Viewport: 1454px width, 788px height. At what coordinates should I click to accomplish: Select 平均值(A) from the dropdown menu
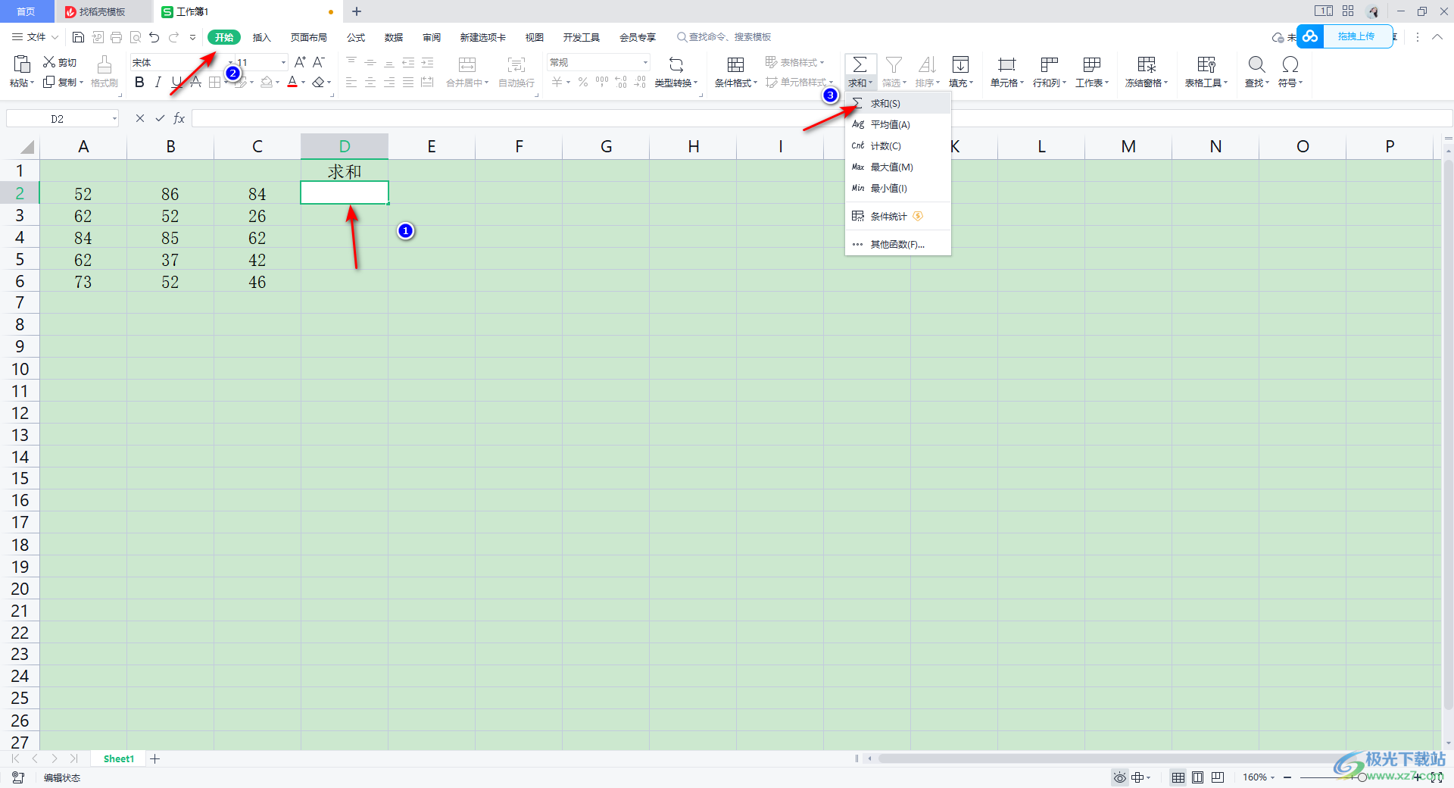point(898,124)
